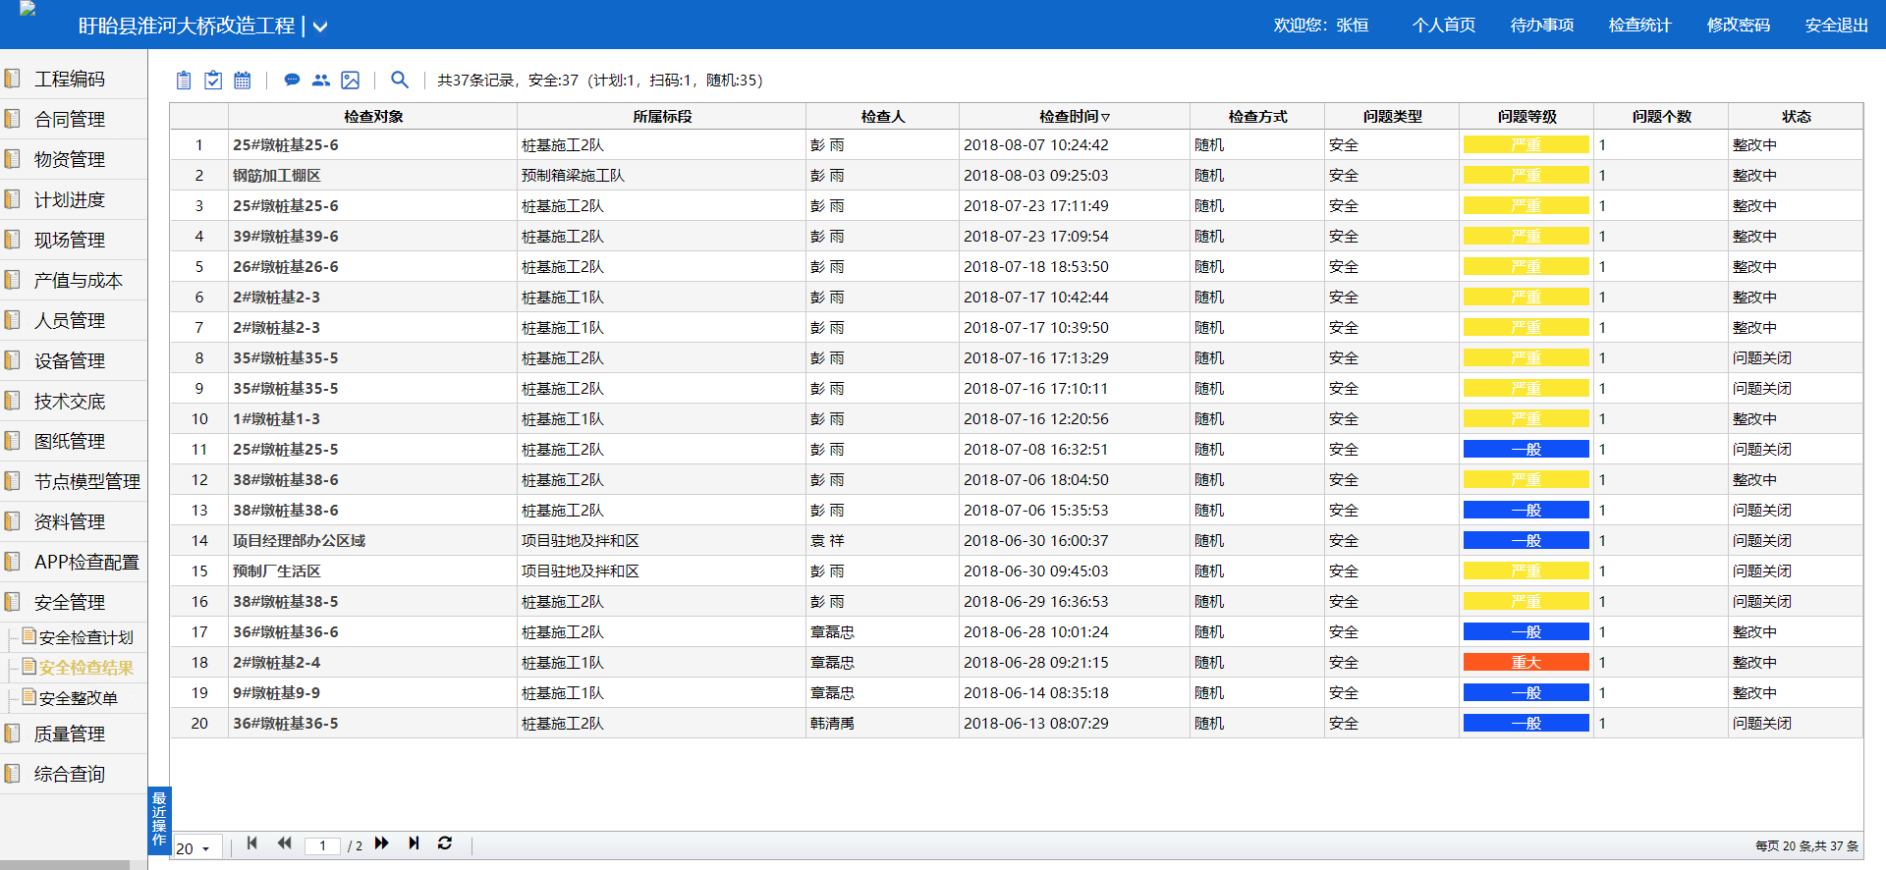Click timestamp 2018-06-28 09:21:15

tap(1035, 662)
